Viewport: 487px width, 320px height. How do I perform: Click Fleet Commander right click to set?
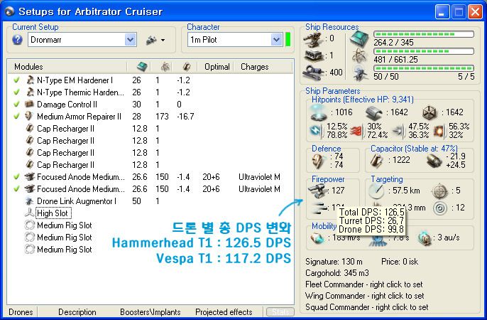(364, 284)
